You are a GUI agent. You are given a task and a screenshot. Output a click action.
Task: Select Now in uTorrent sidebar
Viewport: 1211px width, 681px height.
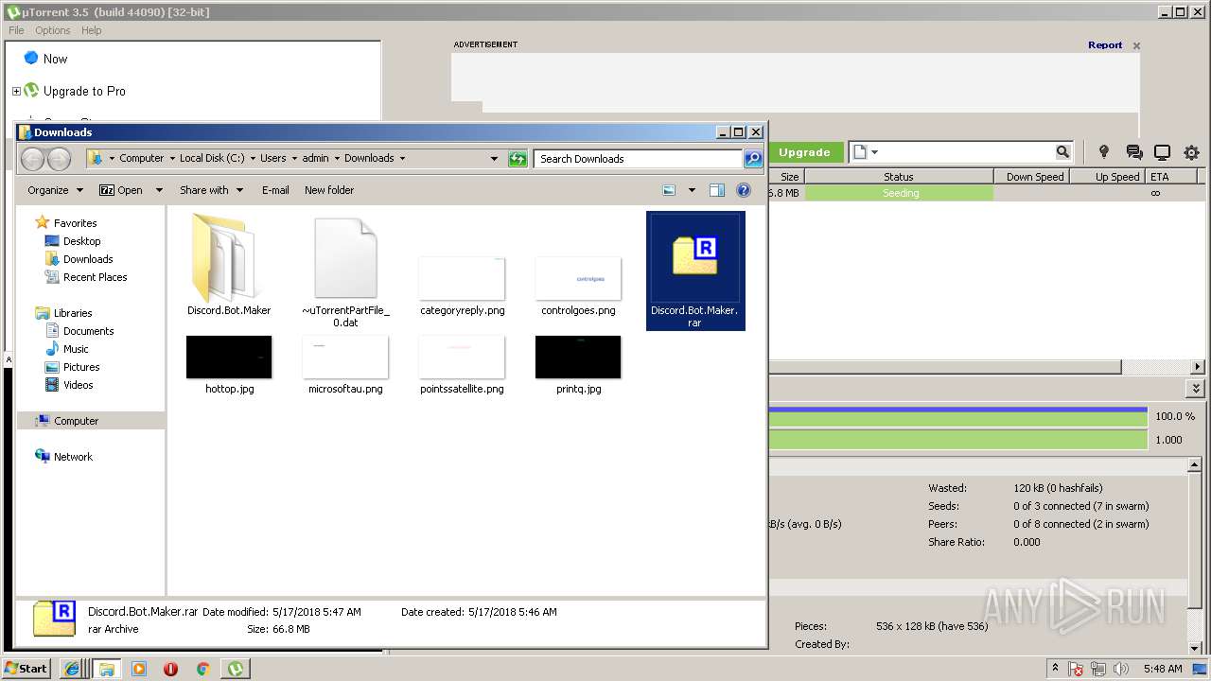pos(55,59)
